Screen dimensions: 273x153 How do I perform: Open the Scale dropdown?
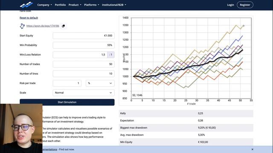click(84, 93)
